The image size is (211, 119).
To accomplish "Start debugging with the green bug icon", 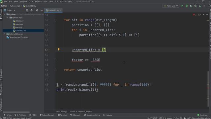I will pos(187,6).
